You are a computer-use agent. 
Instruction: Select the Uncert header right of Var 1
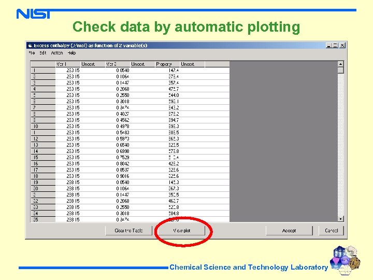(93, 64)
